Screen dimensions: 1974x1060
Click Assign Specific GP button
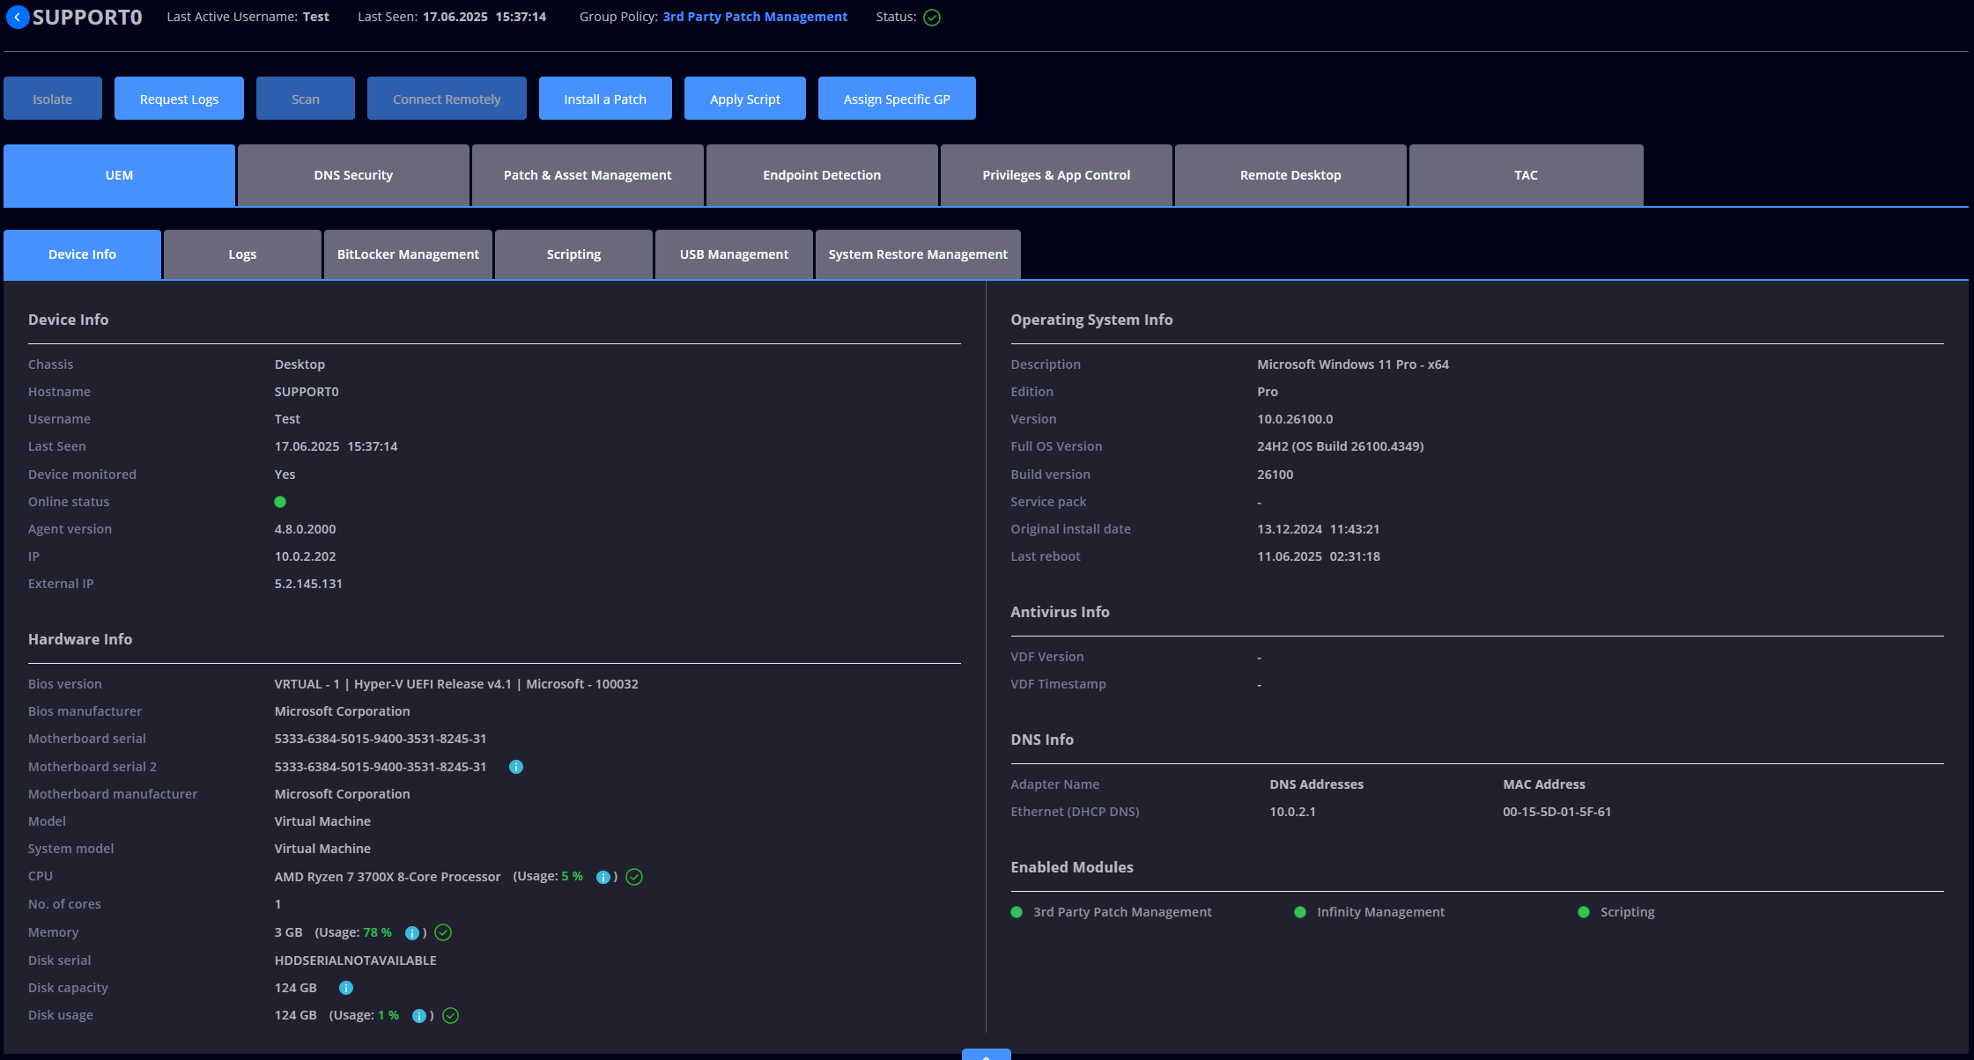coord(897,98)
